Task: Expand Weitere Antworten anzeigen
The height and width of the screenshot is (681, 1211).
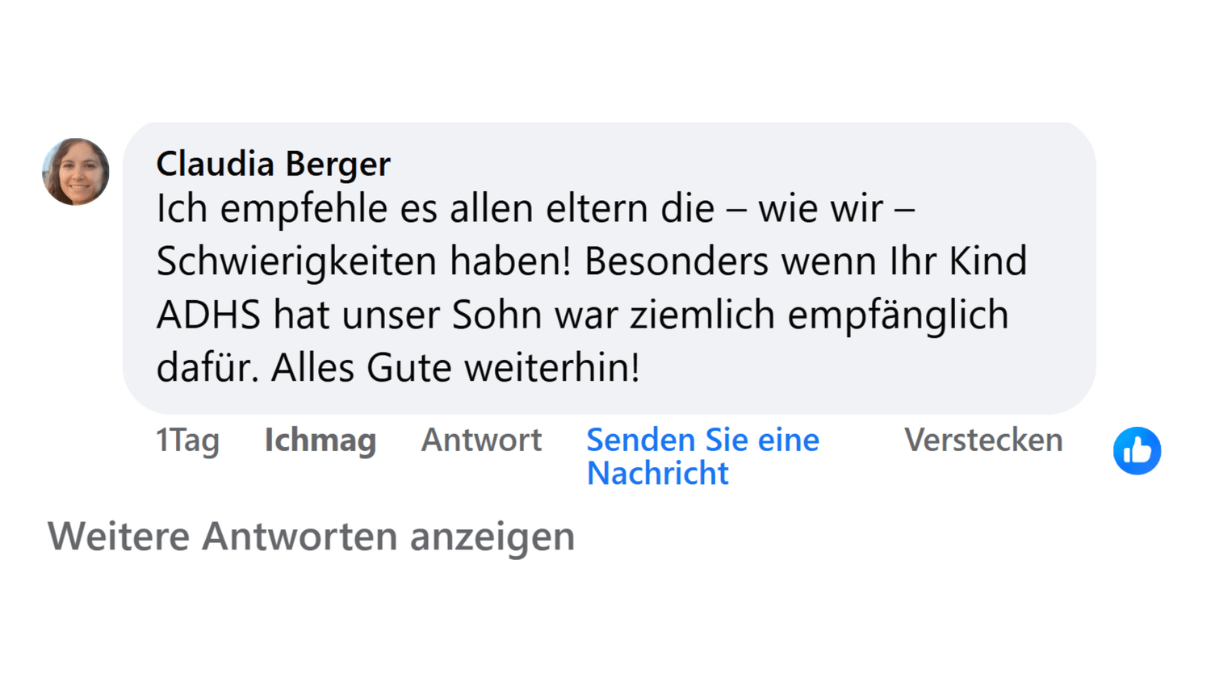Action: click(311, 537)
